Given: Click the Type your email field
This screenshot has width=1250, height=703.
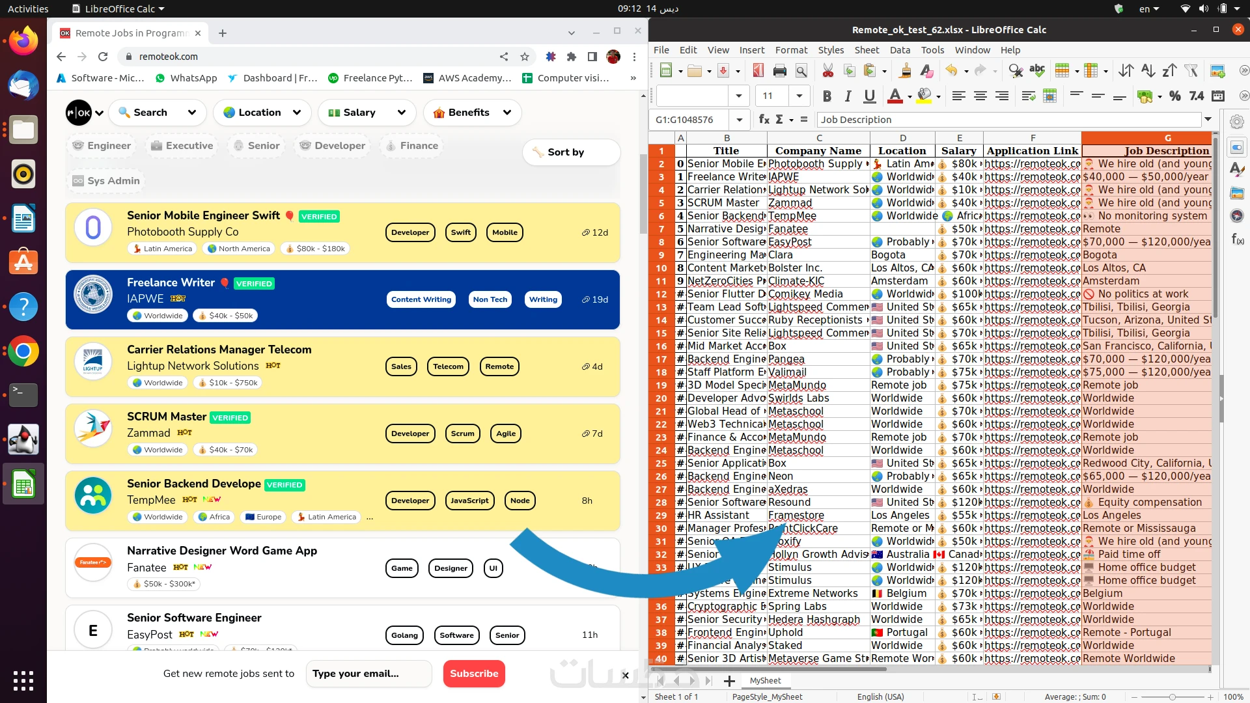Looking at the screenshot, I should [x=368, y=674].
